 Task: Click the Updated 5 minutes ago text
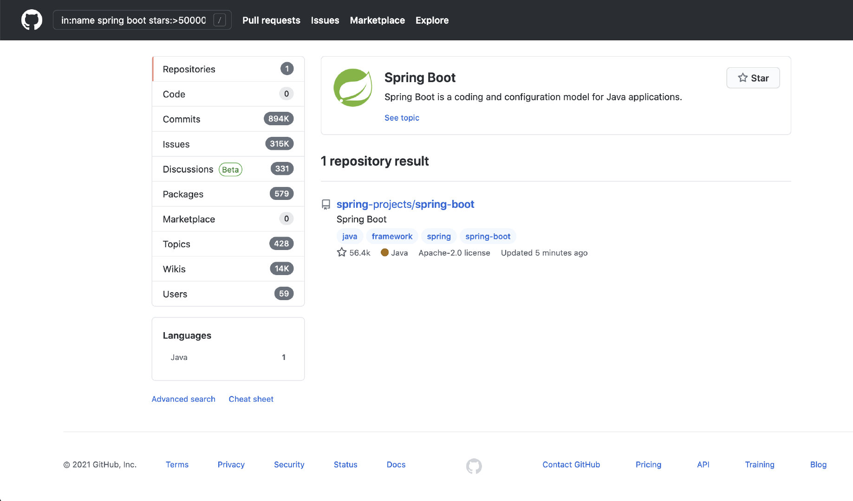[544, 253]
